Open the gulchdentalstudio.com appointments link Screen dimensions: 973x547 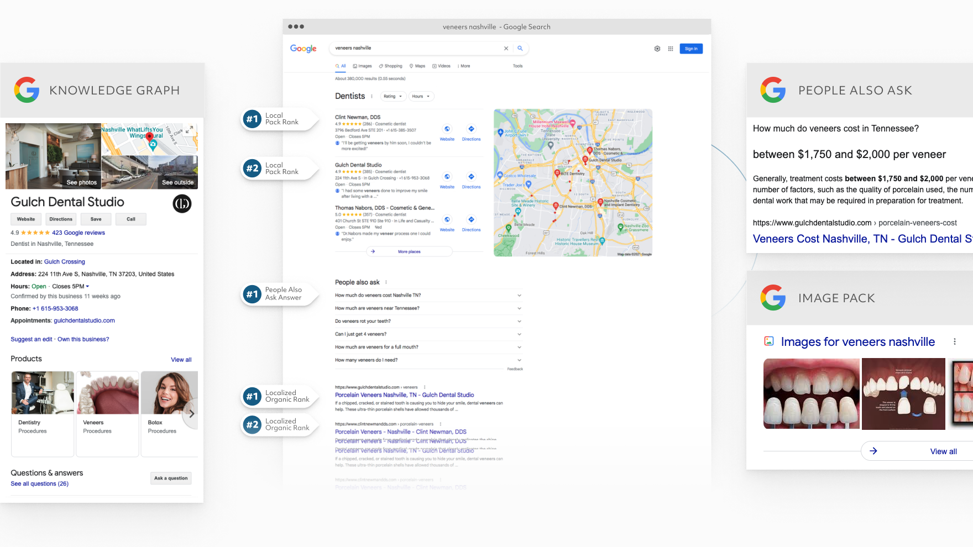click(x=84, y=320)
